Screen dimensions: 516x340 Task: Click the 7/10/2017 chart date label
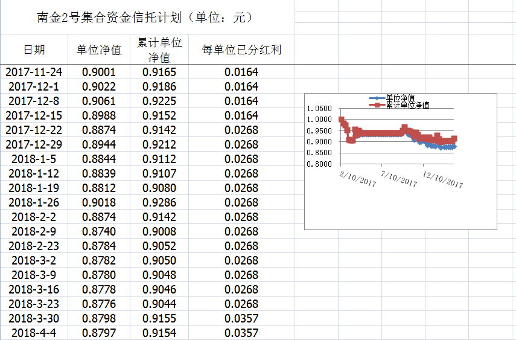click(x=399, y=179)
